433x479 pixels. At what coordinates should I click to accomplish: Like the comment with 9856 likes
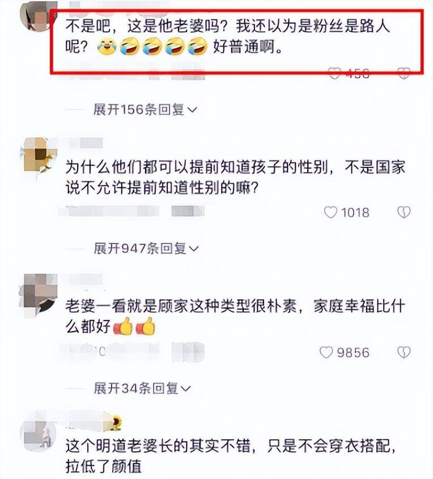(x=326, y=352)
